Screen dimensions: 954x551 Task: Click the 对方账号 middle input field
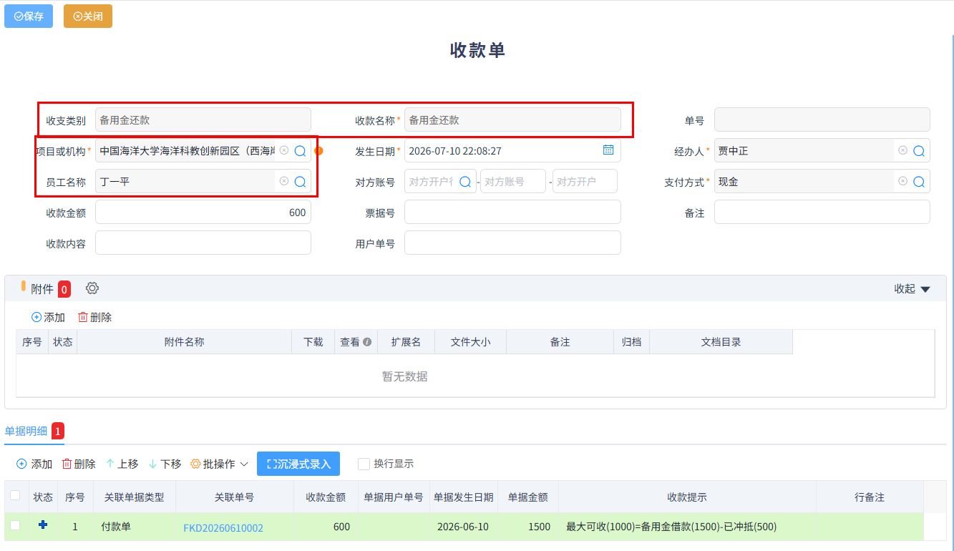513,182
